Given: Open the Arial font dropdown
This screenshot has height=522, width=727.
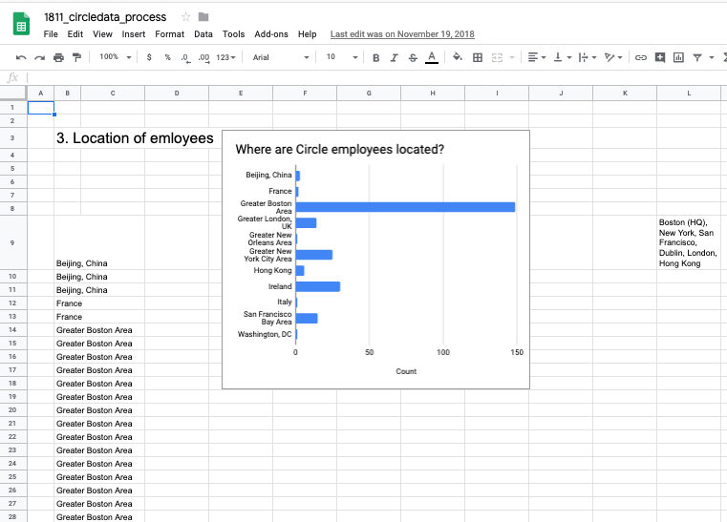Looking at the screenshot, I should tap(281, 57).
